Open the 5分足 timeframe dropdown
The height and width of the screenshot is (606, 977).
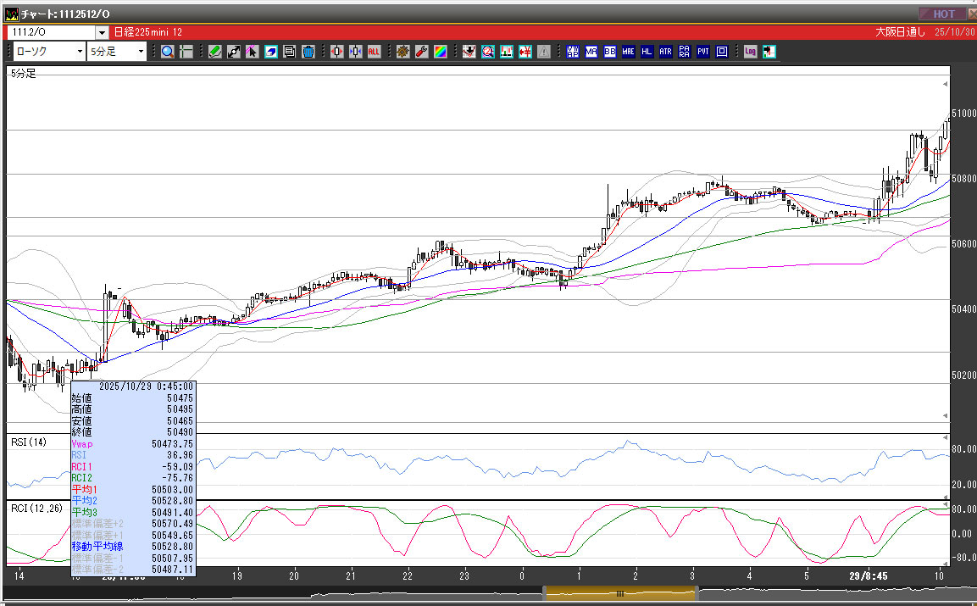pyautogui.click(x=142, y=52)
